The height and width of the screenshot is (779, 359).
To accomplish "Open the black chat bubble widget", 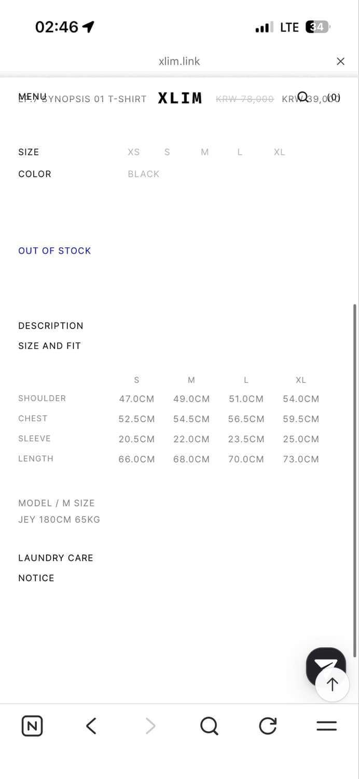I will tap(326, 662).
